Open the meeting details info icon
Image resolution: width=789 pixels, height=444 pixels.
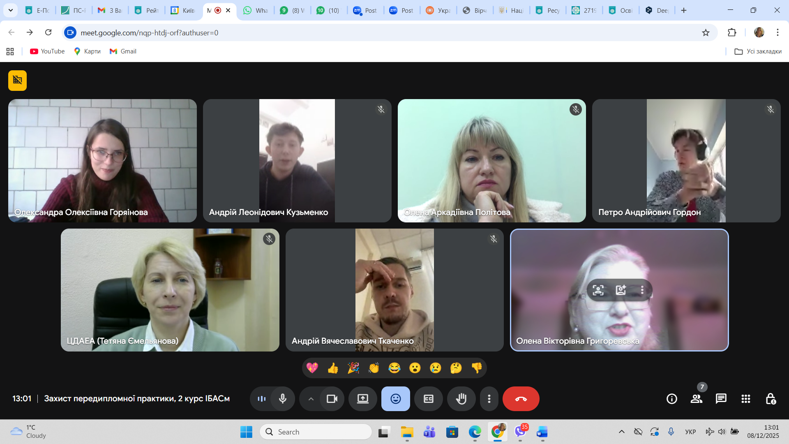coord(671,399)
